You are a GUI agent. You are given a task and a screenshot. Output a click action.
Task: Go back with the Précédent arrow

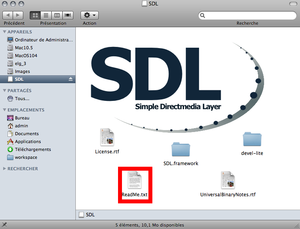(7, 15)
